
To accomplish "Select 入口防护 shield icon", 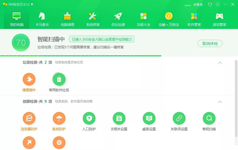I will (89, 118).
